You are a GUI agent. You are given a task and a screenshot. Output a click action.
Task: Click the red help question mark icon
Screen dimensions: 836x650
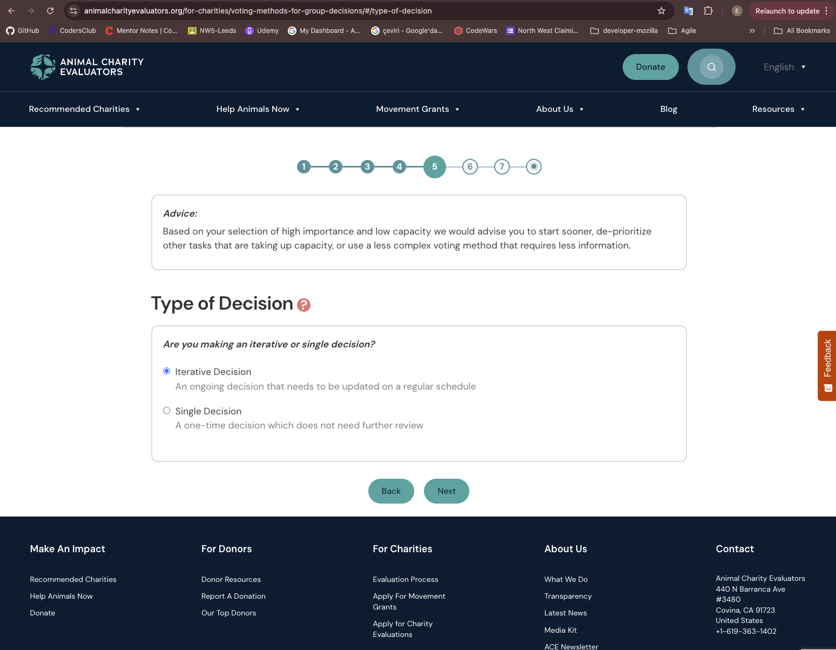point(304,305)
